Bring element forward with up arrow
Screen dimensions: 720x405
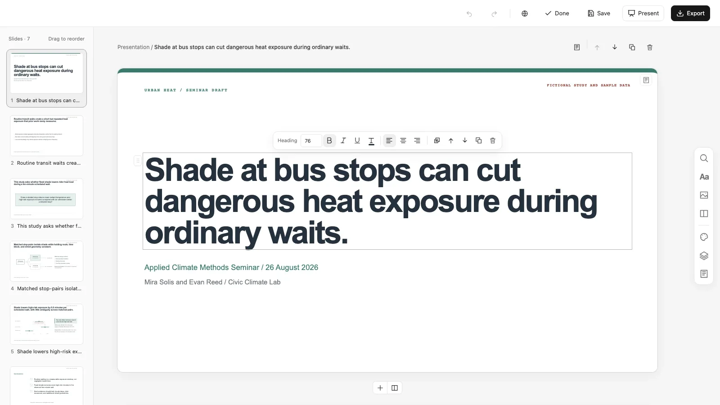tap(451, 140)
